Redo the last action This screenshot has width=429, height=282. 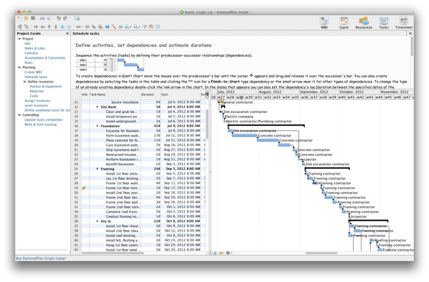point(65,18)
